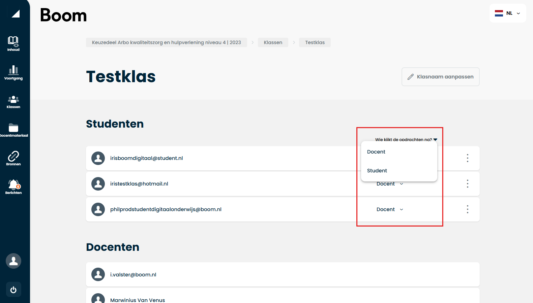Open user profile avatar in sidebar
533x303 pixels.
(x=13, y=261)
